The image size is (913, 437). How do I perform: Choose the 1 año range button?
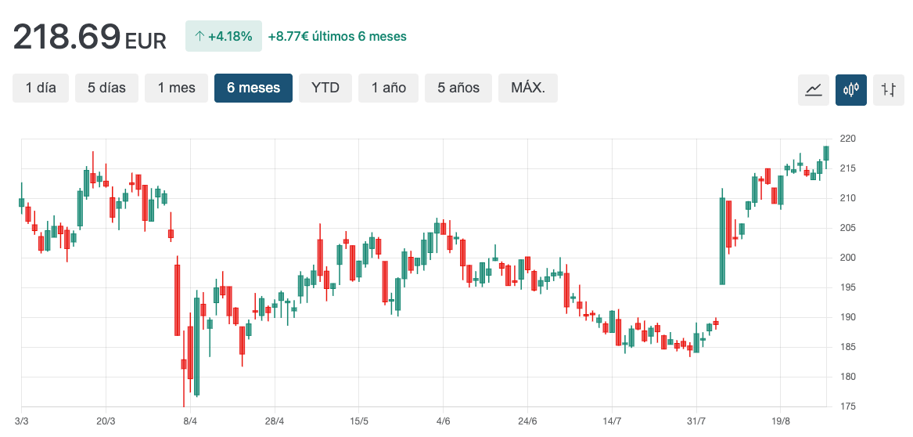tap(388, 88)
